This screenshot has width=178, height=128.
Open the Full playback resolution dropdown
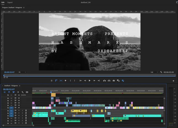pyautogui.click(x=154, y=72)
